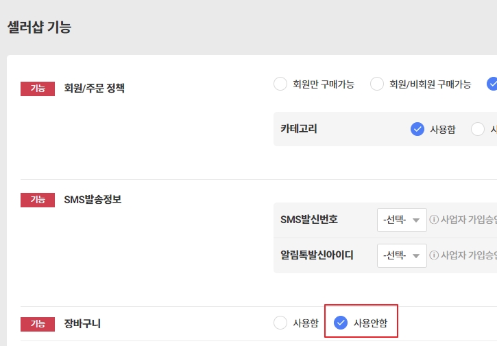Click the partially visible checked radio in 회원/주문 정책

point(492,84)
